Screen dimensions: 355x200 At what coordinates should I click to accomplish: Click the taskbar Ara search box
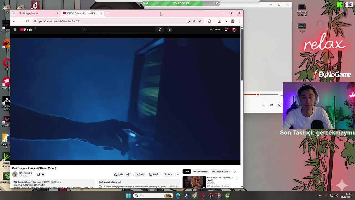pyautogui.click(x=154, y=196)
